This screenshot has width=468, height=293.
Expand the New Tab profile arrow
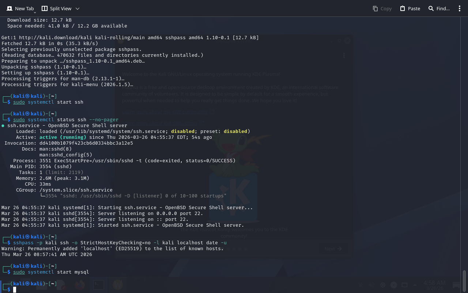35,12
